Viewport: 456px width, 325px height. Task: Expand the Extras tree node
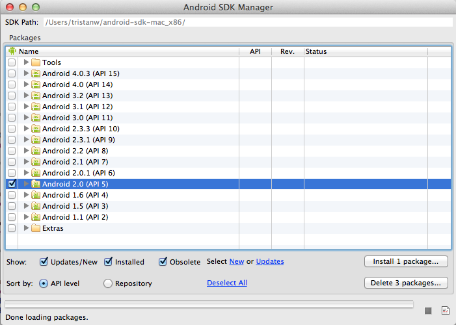pyautogui.click(x=26, y=228)
